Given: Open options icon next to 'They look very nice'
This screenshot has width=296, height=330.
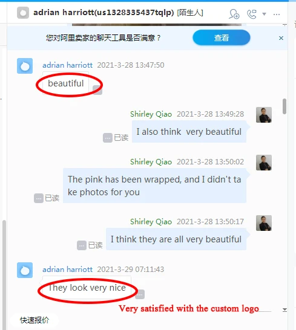Looking at the screenshot, I should (x=140, y=294).
